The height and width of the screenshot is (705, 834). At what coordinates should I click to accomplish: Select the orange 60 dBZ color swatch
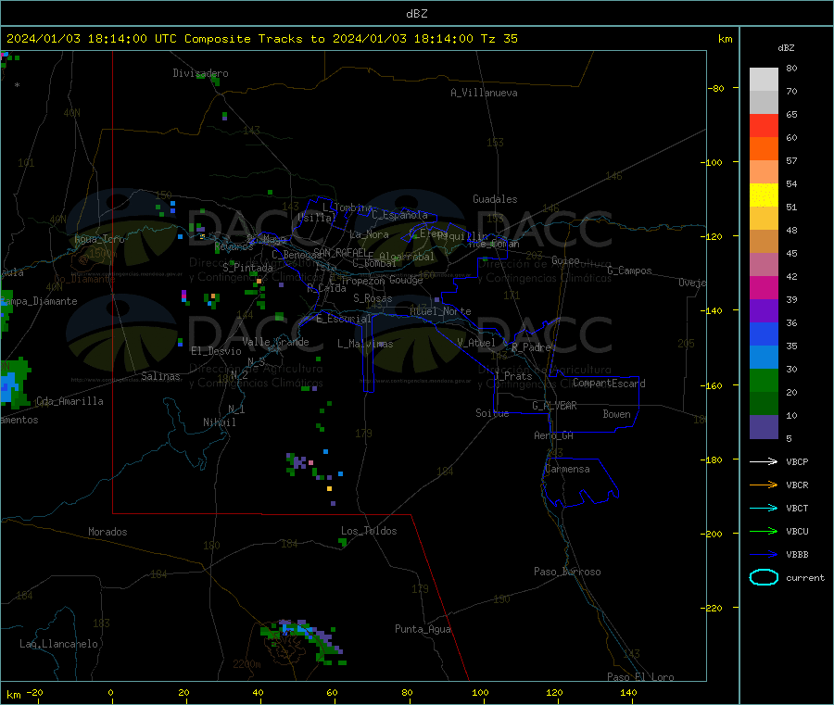(764, 149)
